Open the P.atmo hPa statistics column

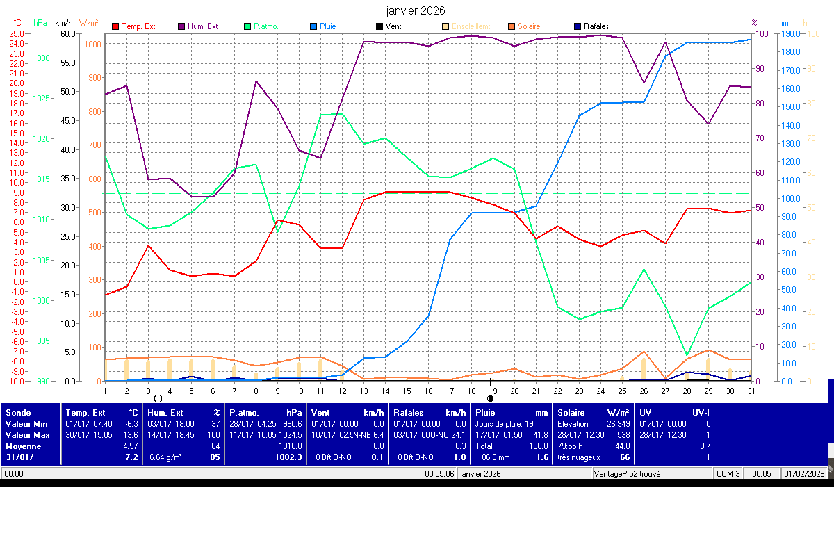[265, 413]
